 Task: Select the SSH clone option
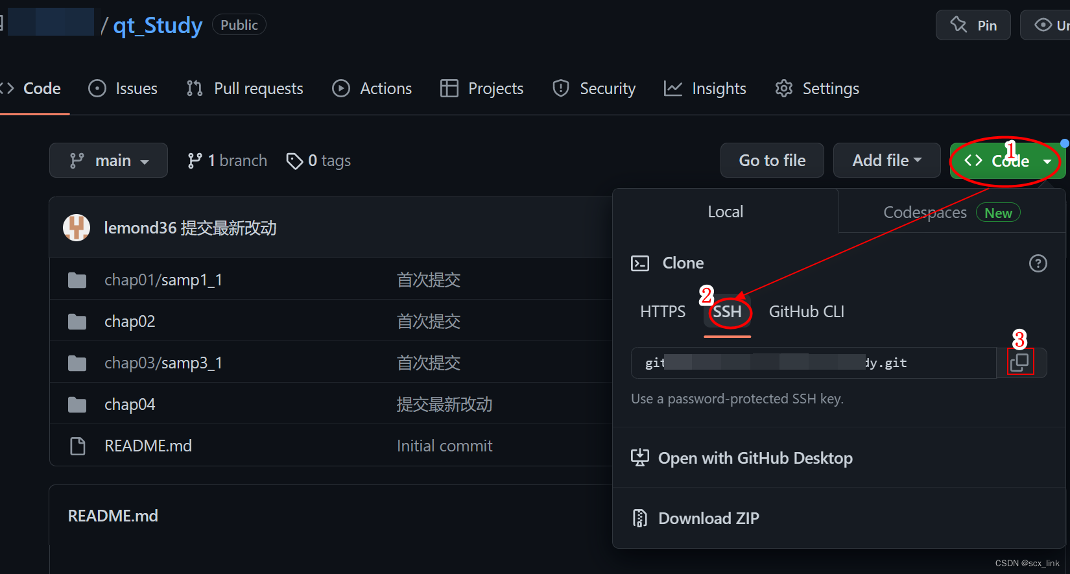point(728,312)
